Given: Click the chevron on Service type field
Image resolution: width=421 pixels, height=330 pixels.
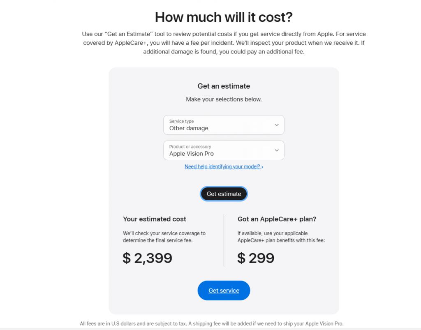Looking at the screenshot, I should point(277,125).
